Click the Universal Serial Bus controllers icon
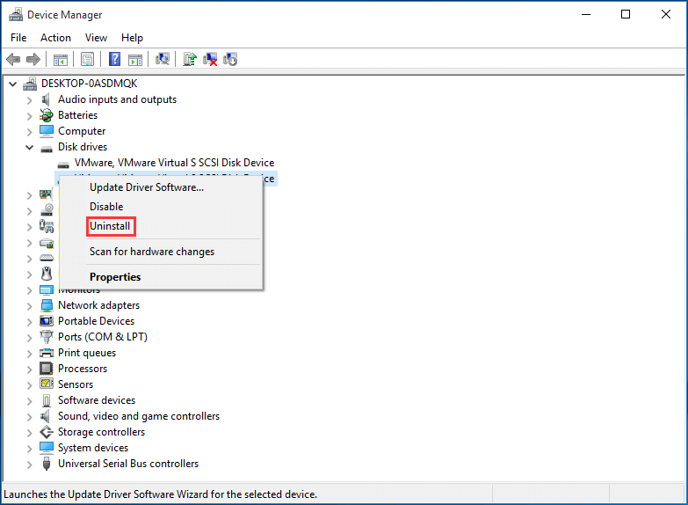 point(47,464)
